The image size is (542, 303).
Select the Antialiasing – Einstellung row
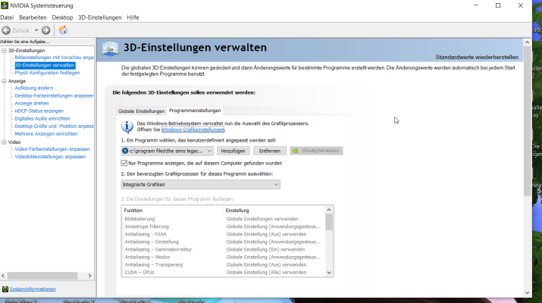(x=224, y=242)
